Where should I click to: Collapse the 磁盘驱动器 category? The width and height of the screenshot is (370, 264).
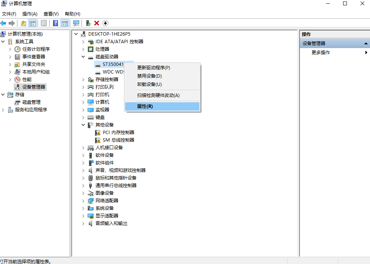click(x=83, y=56)
